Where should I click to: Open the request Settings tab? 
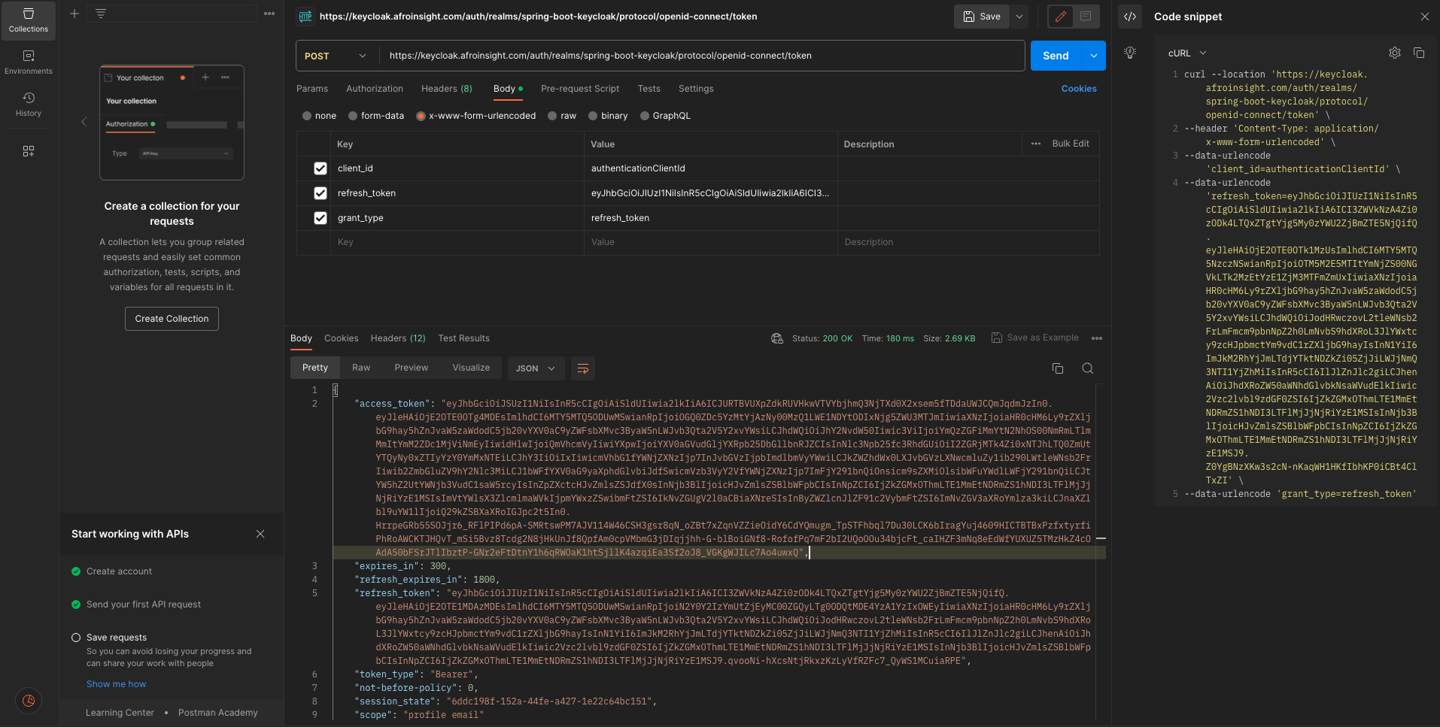[696, 89]
